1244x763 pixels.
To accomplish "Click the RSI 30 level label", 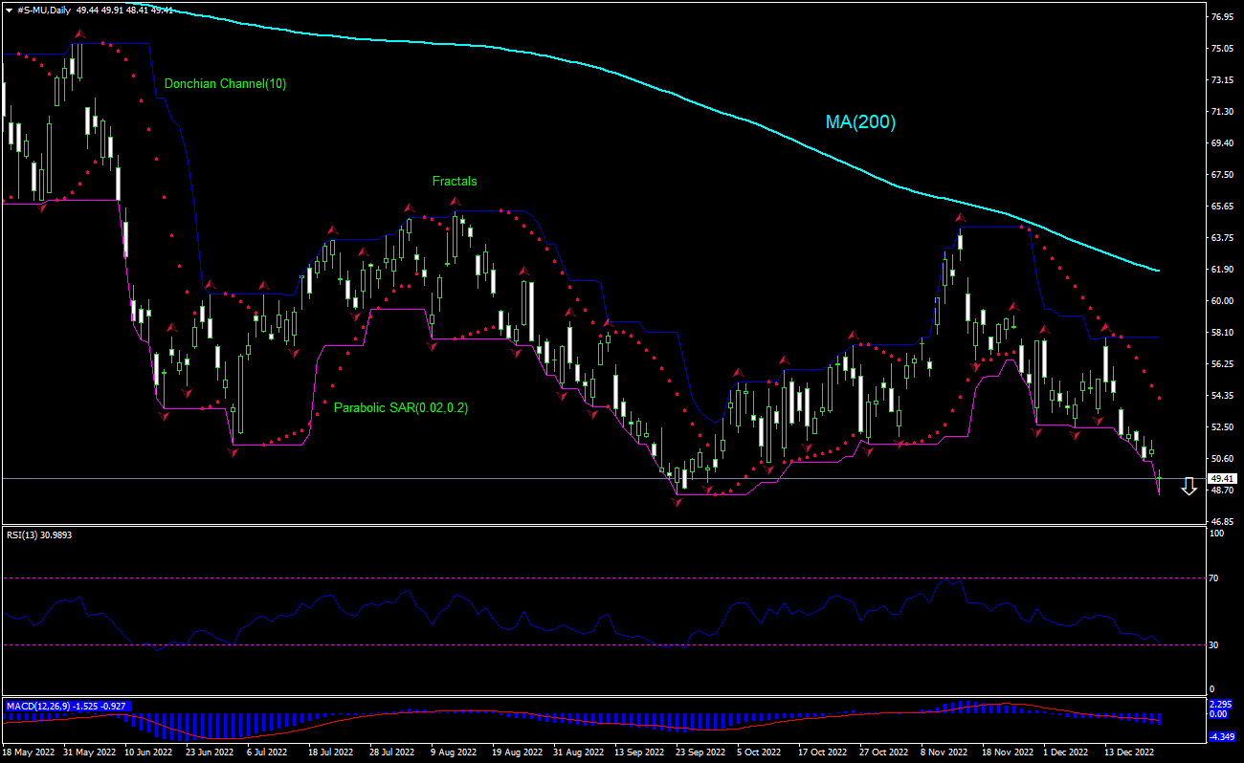I will [1215, 645].
